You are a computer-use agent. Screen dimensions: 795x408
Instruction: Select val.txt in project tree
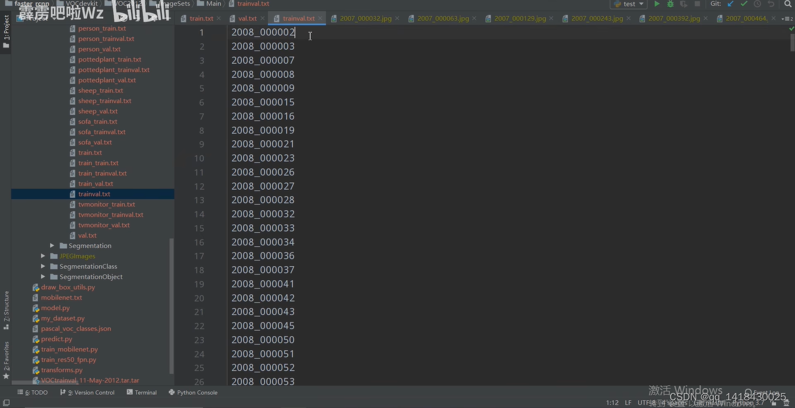[x=87, y=236]
